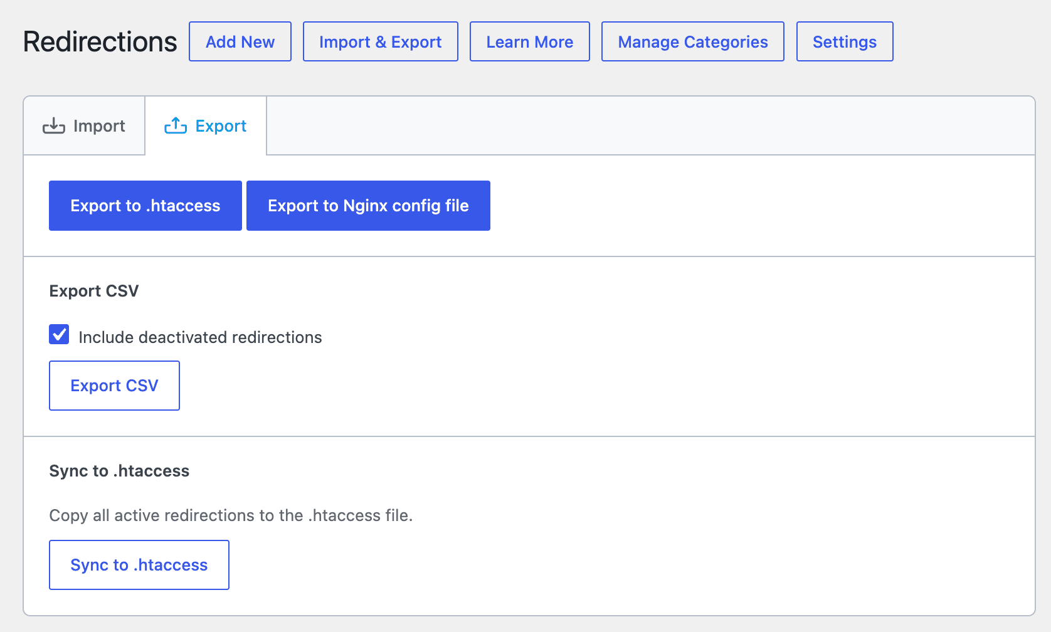The height and width of the screenshot is (632, 1051).
Task: Click the Sync to .htaccess button
Action: point(139,565)
